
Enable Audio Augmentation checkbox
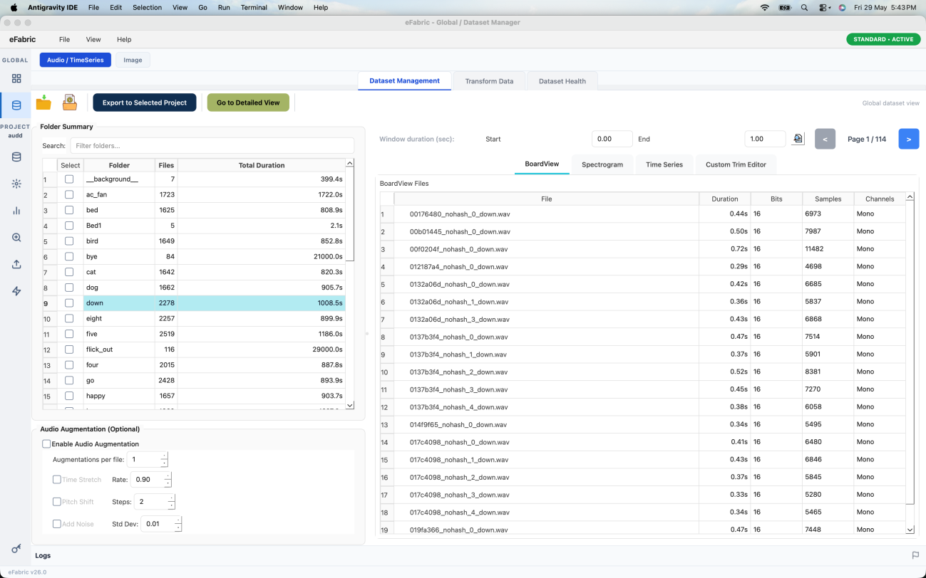(x=46, y=444)
